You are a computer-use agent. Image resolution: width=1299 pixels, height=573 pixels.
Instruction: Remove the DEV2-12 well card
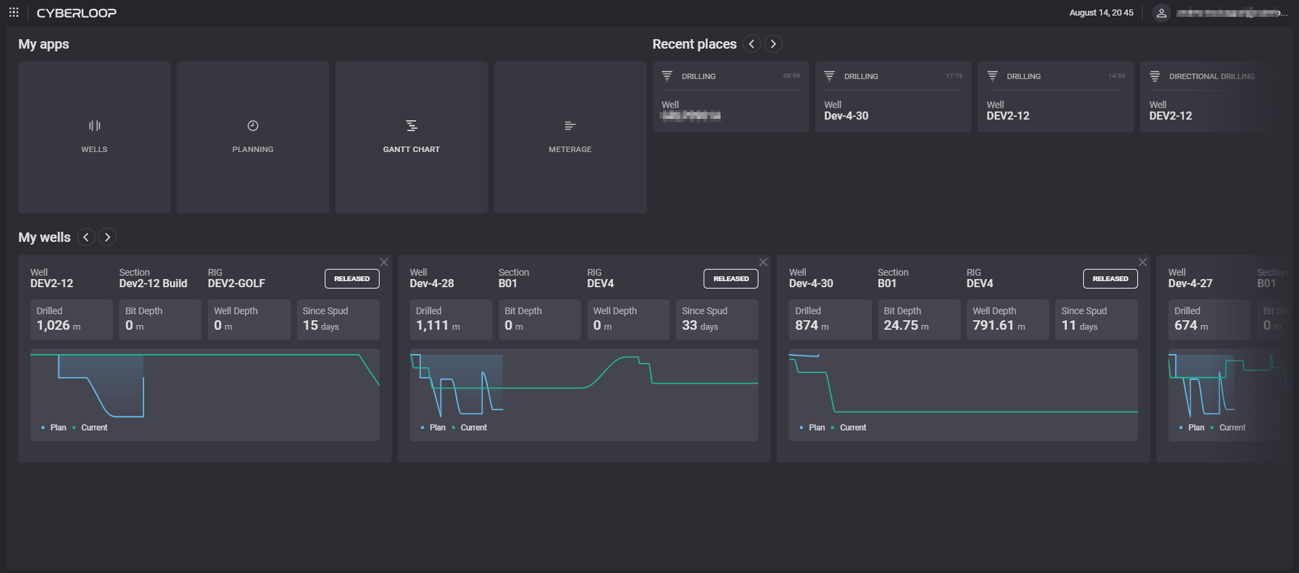pyautogui.click(x=384, y=262)
